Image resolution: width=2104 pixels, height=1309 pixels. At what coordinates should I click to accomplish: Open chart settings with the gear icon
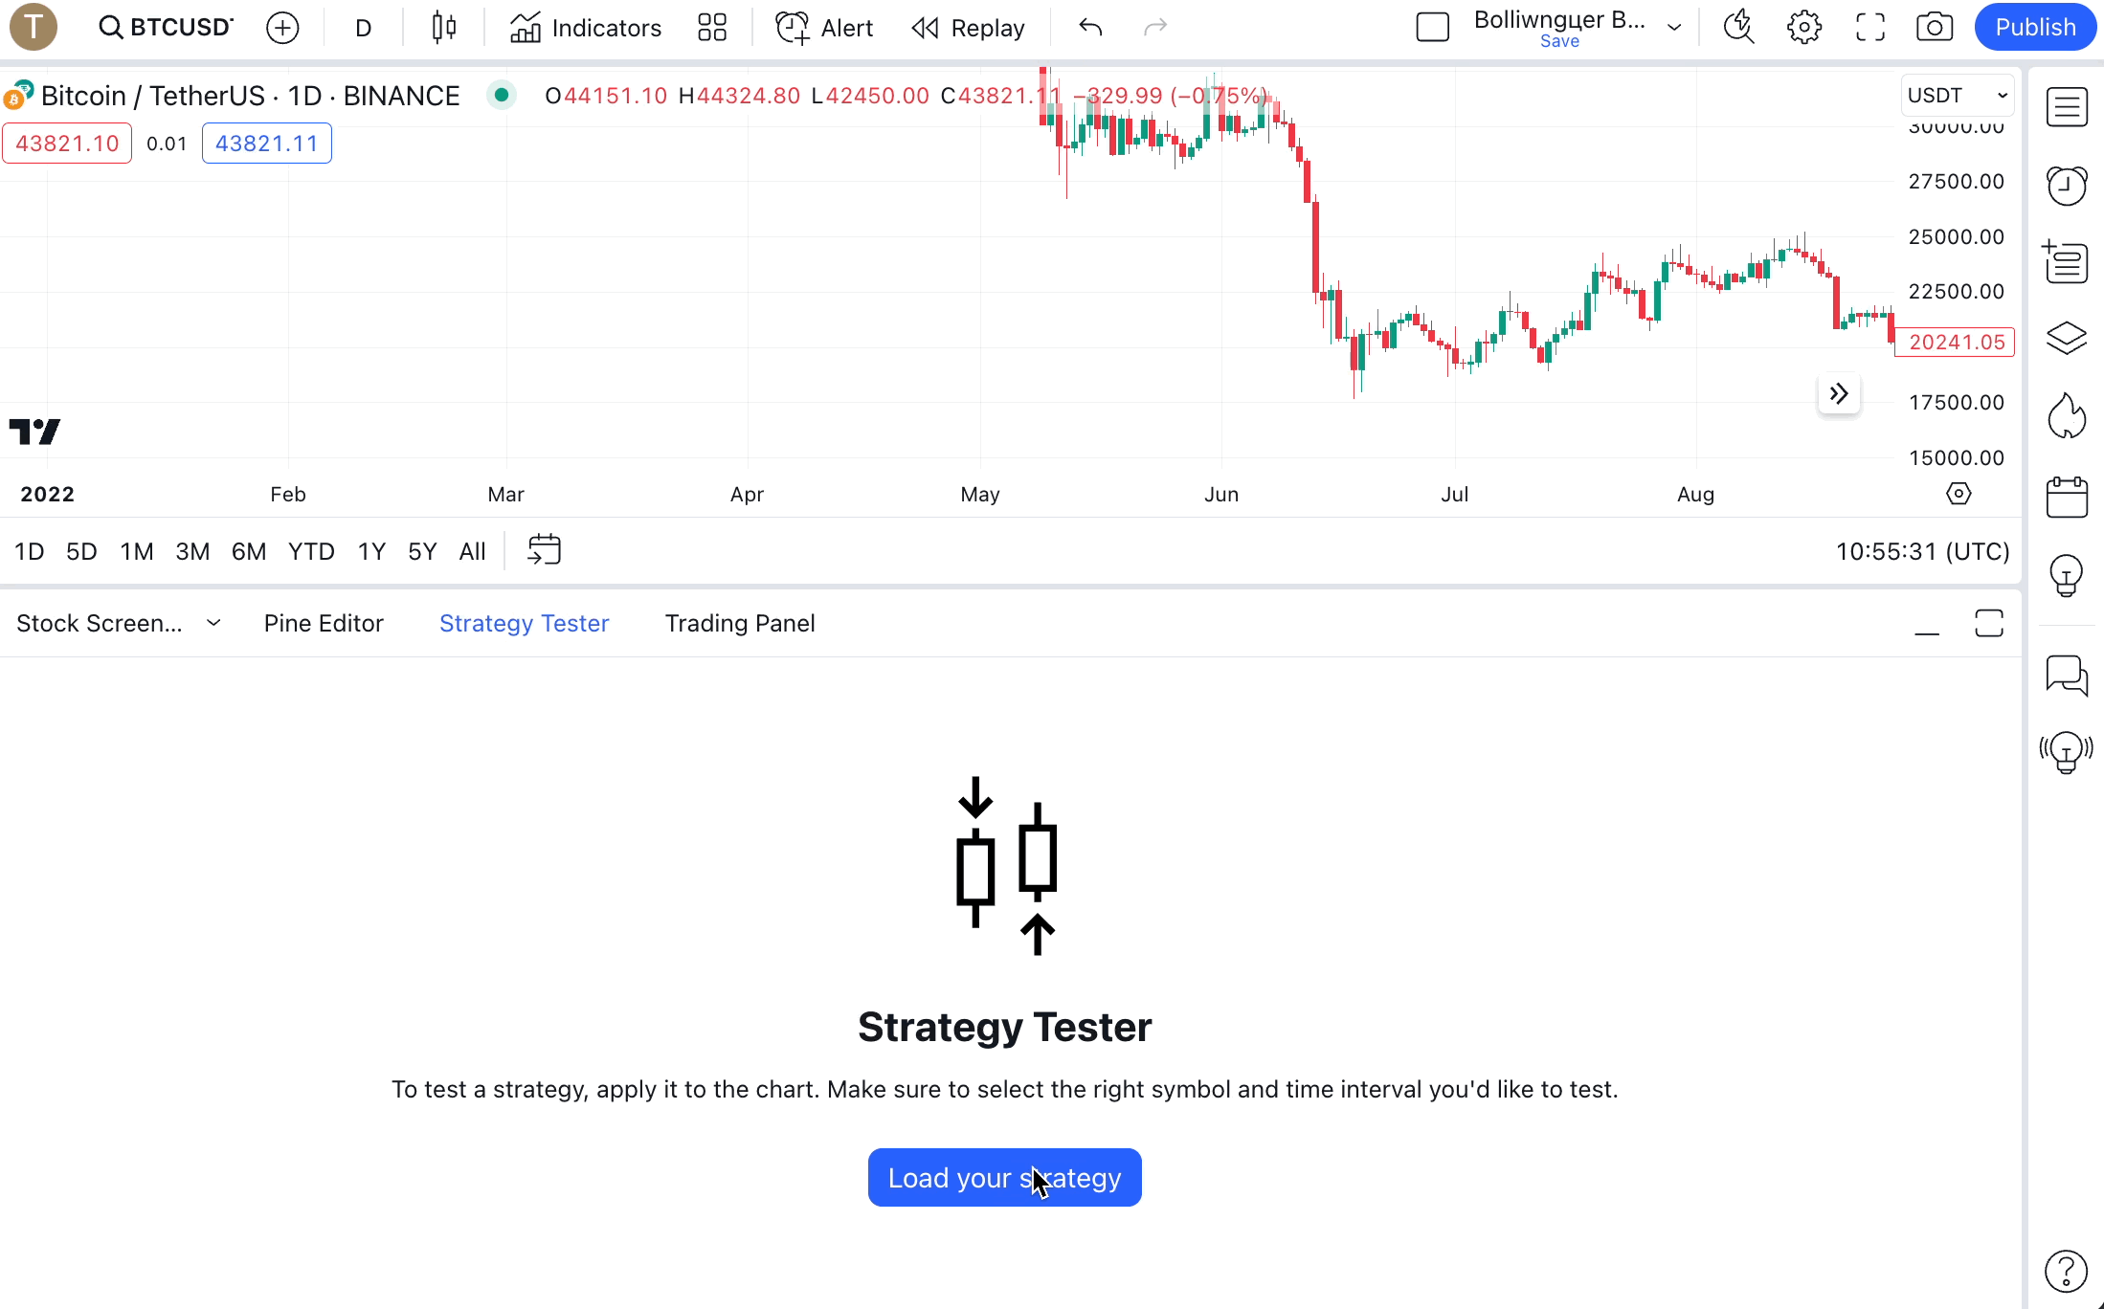[1803, 27]
